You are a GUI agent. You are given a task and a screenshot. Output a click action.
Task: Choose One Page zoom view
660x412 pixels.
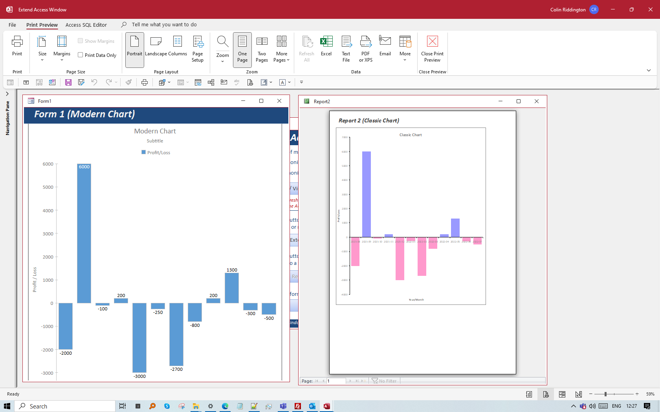pos(242,49)
